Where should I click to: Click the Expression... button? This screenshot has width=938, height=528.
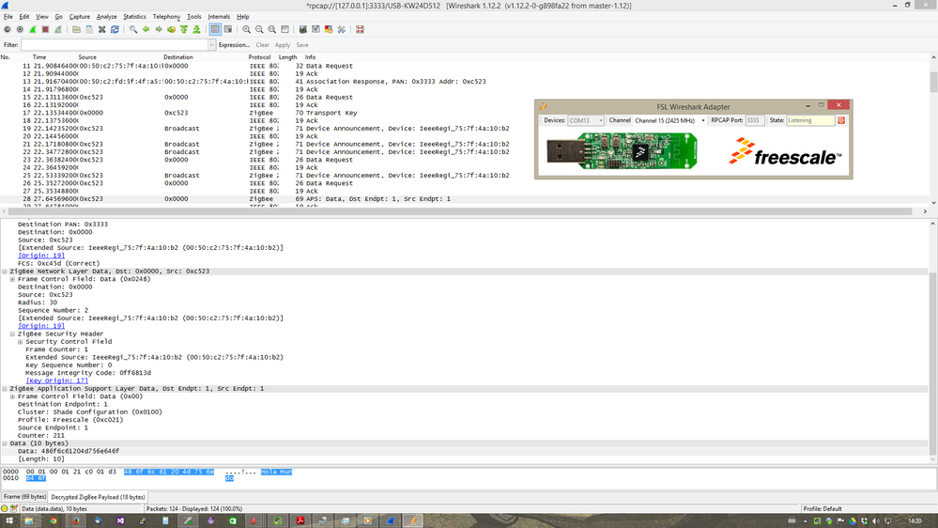pos(234,45)
